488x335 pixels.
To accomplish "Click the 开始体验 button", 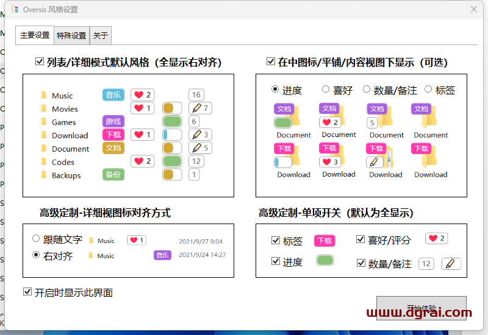I will [x=422, y=308].
